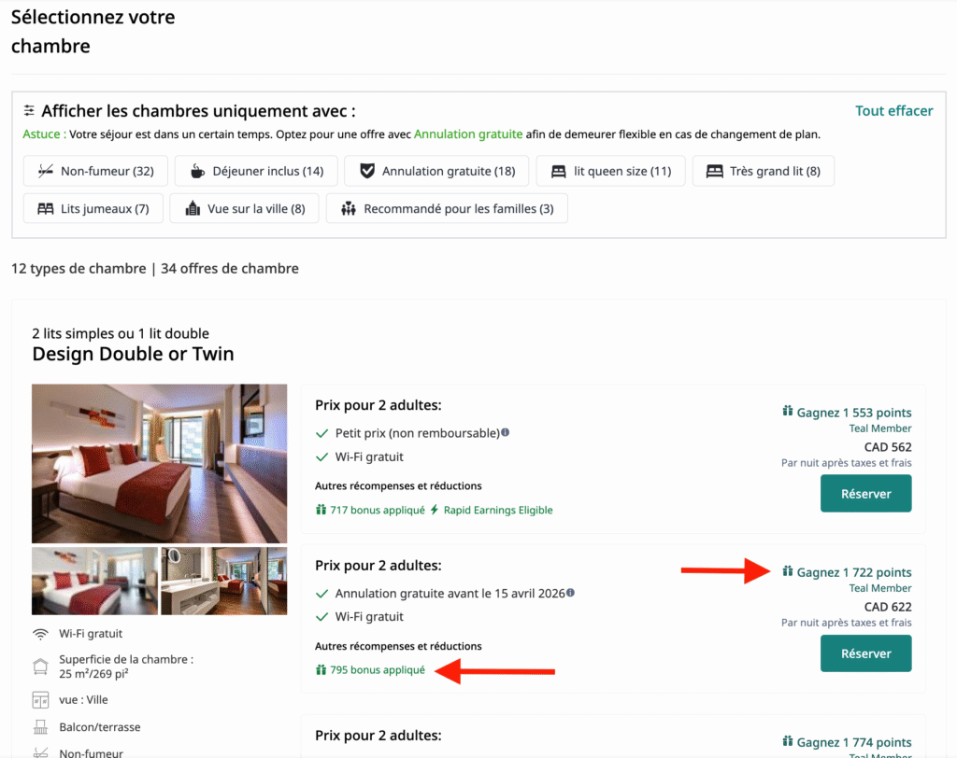Screen dimensions: 957x758
Task: Toggle the "Recommandé pour les familles (3)" filter
Action: pos(447,208)
